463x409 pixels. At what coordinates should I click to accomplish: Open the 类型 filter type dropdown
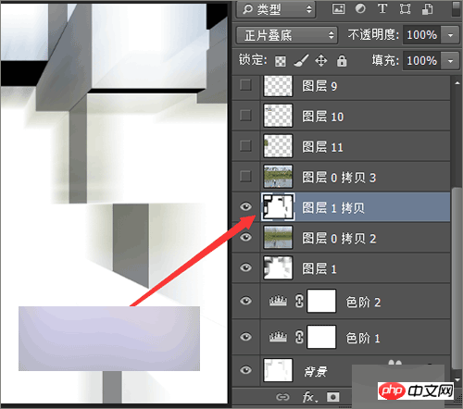coord(276,9)
